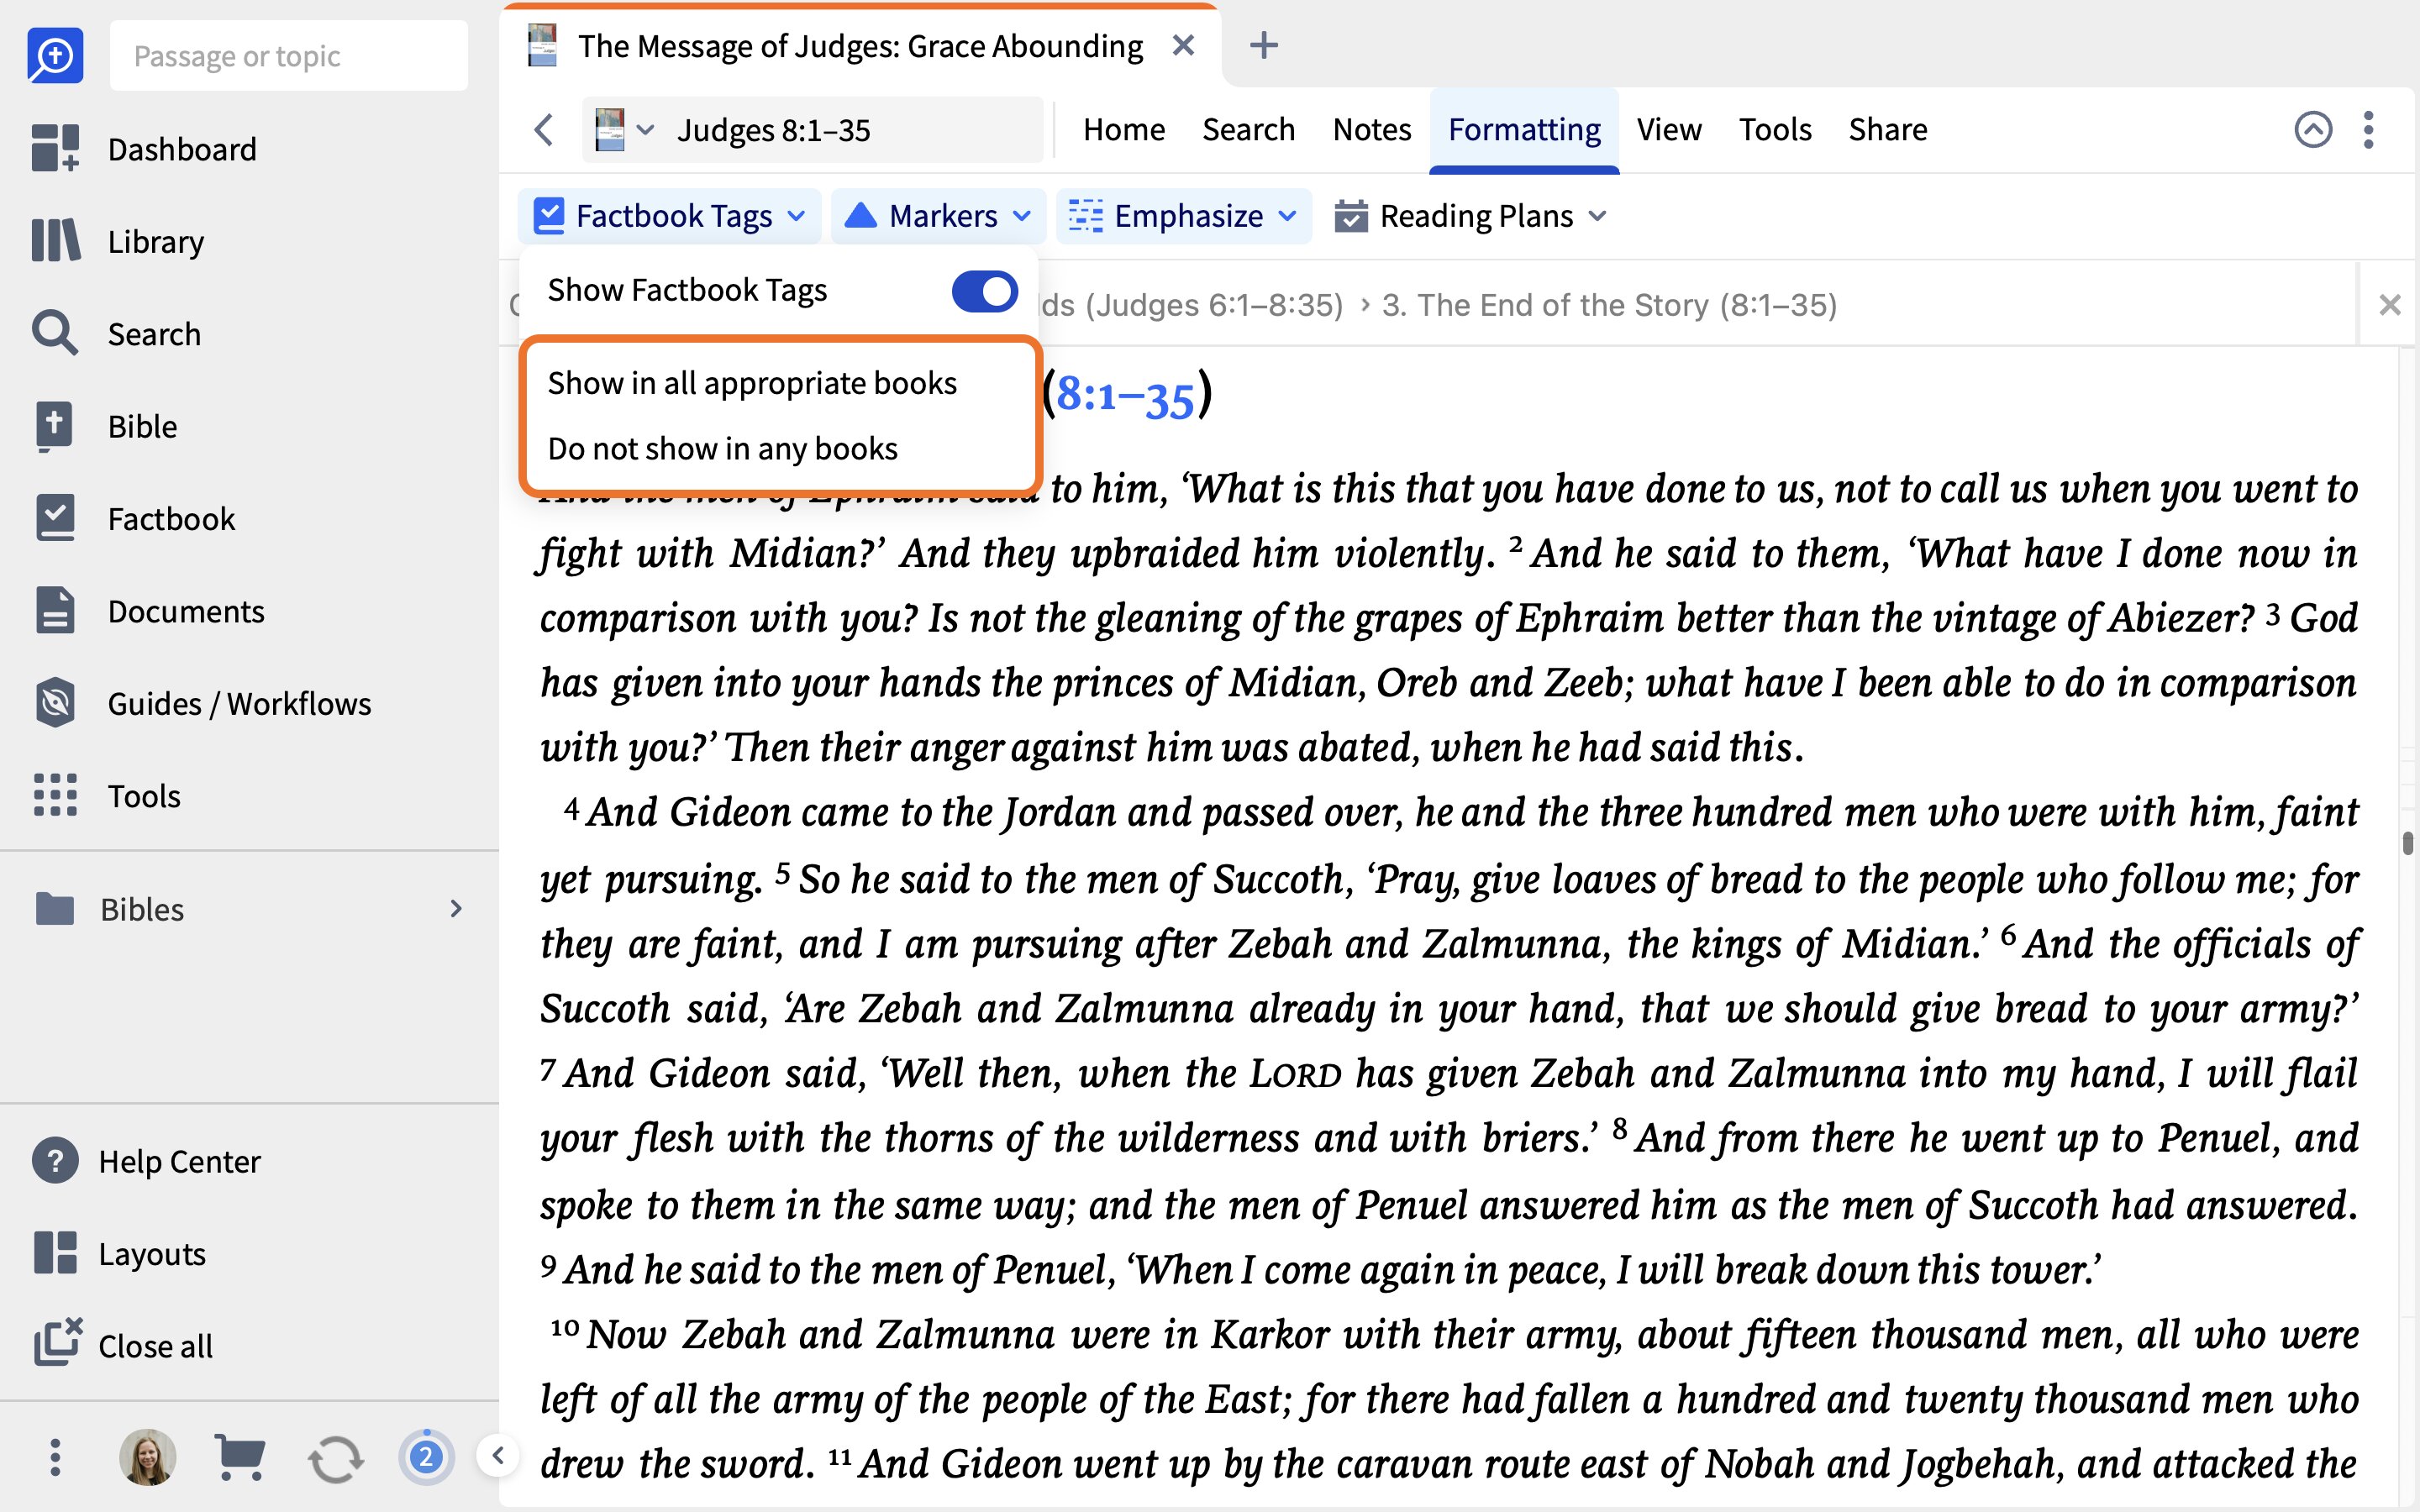
Task: Collapse the sidebar with the arrow button
Action: pos(498,1456)
